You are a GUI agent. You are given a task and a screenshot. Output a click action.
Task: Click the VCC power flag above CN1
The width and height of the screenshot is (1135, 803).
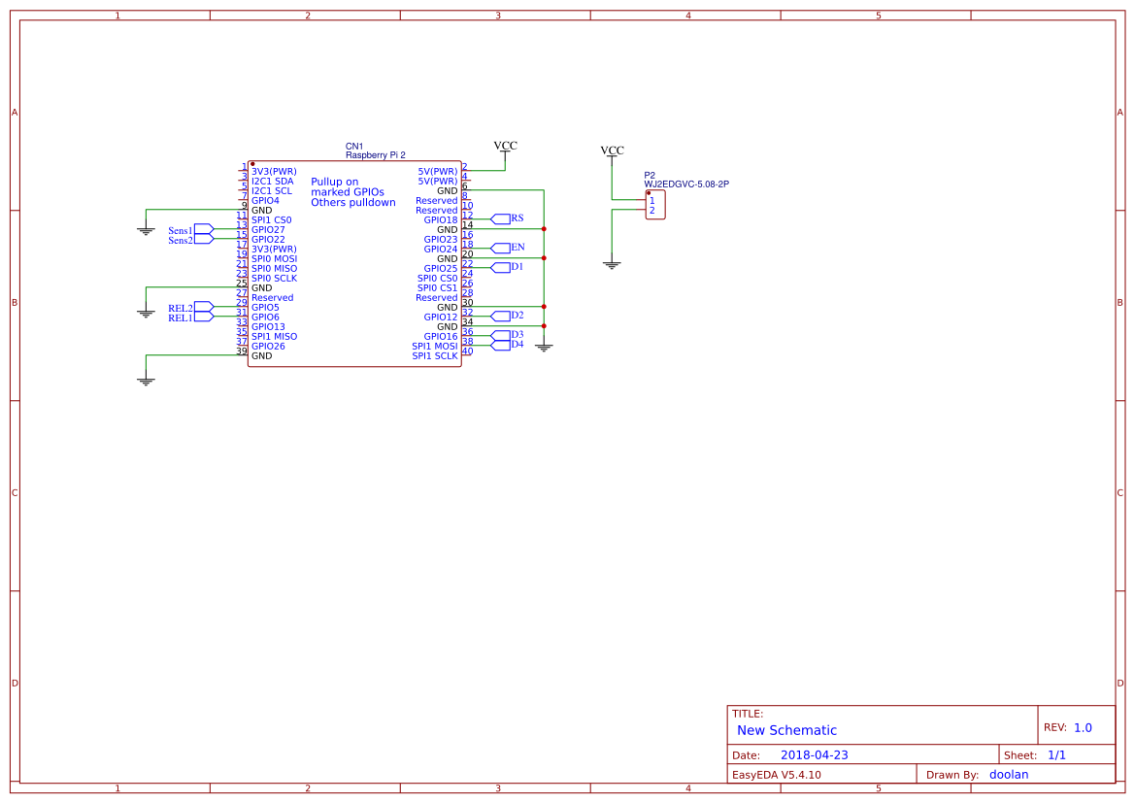tap(506, 146)
